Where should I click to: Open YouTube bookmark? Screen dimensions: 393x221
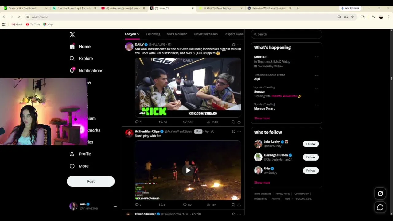pyautogui.click(x=33, y=25)
